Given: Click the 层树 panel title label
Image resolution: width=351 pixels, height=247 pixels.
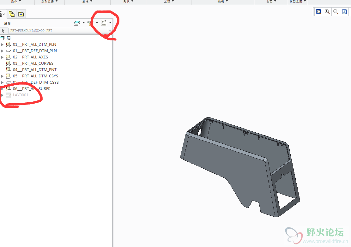Looking at the screenshot, I should pyautogui.click(x=7, y=23).
